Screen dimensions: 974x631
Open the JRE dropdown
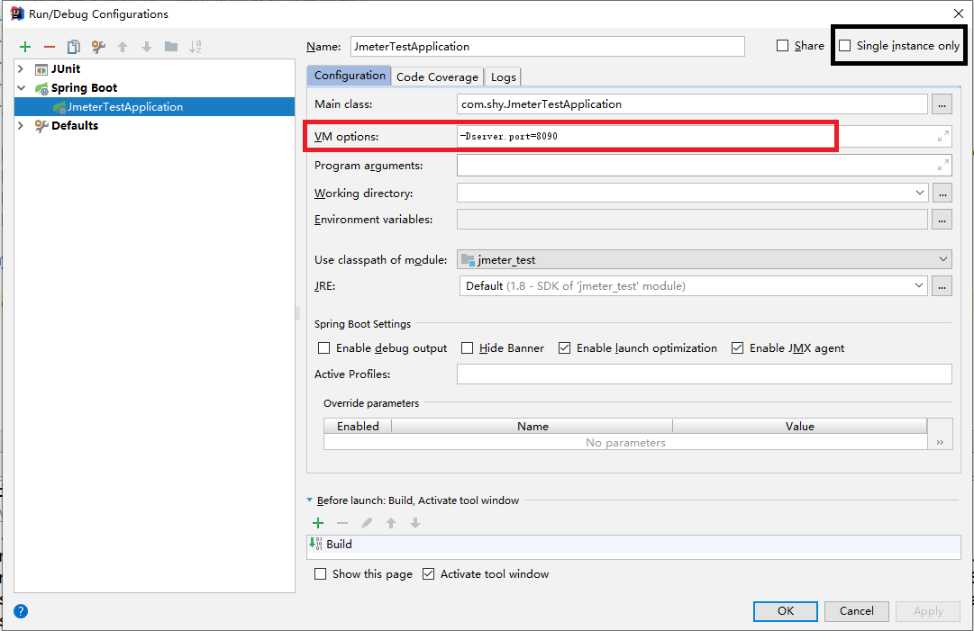coord(919,285)
